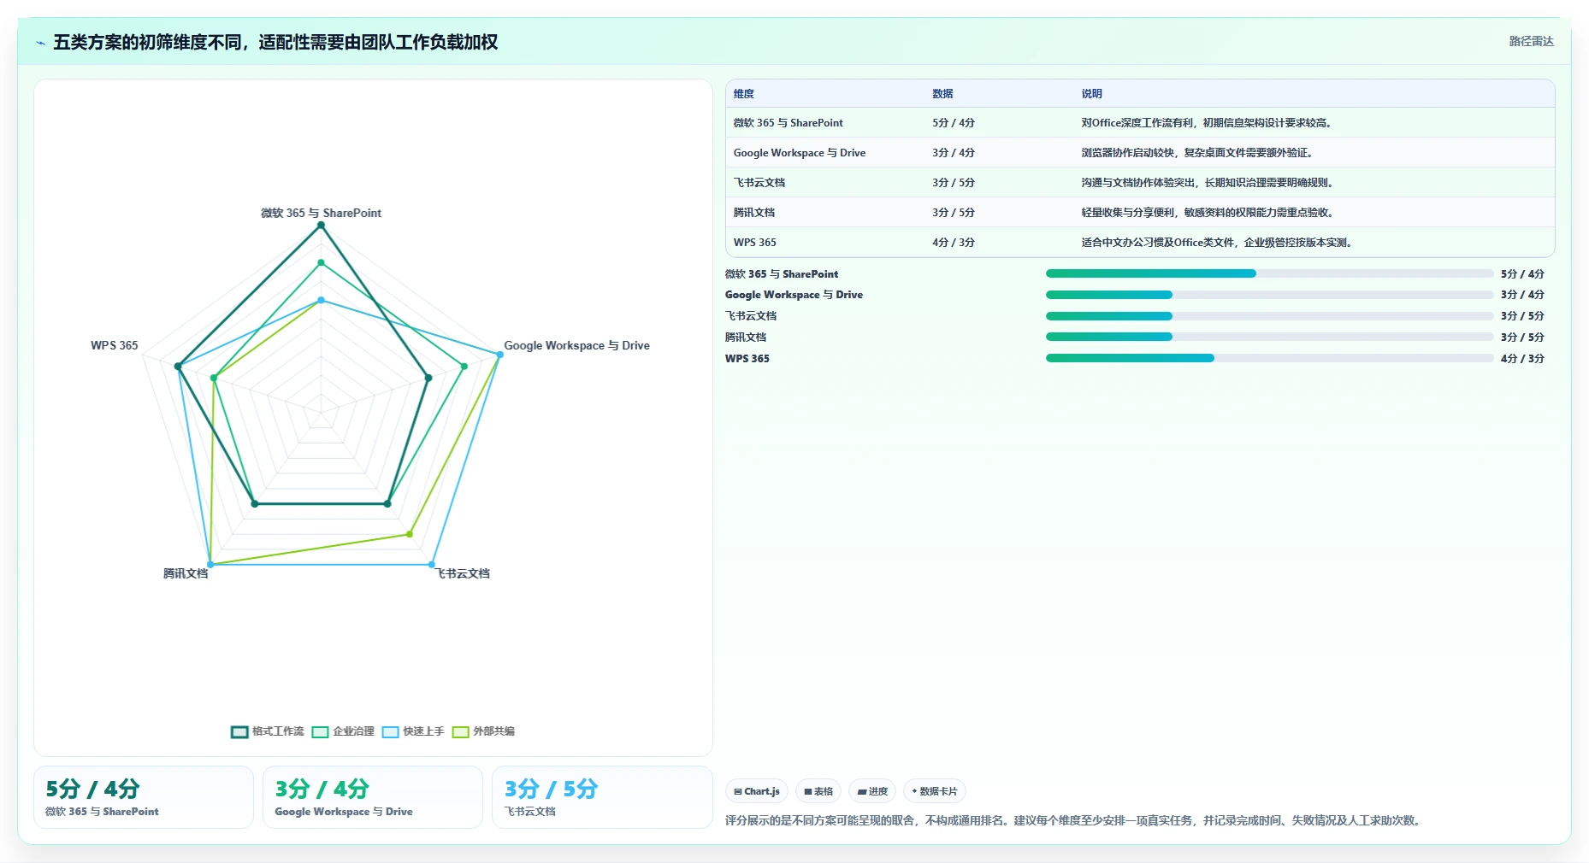
Task: Toggle the 快速上手 legend swatch
Action: (x=390, y=731)
